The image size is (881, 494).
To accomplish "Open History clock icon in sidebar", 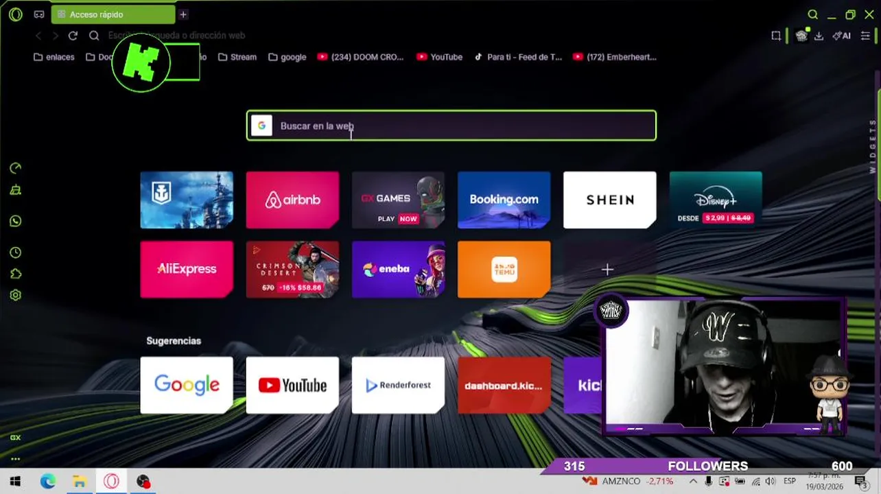I will click(x=15, y=252).
